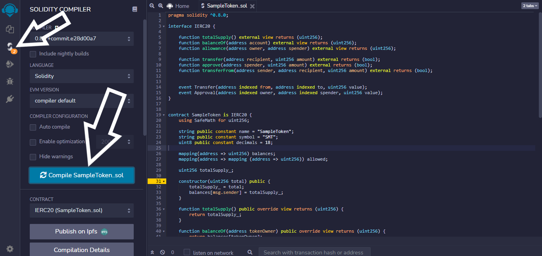Click 'mapping(address => uint256) balances;' line
Image resolution: width=542 pixels, height=256 pixels.
pos(227,154)
